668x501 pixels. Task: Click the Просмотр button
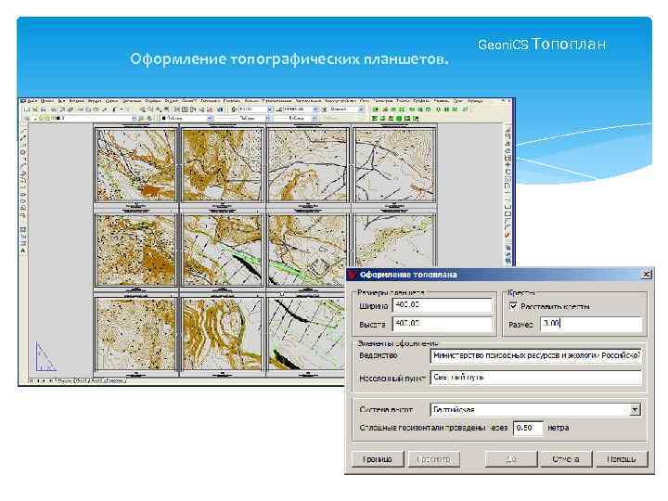coord(433,459)
